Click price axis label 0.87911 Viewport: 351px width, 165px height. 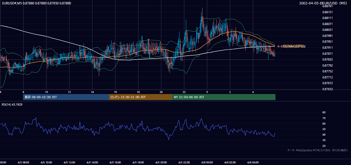(x=327, y=48)
